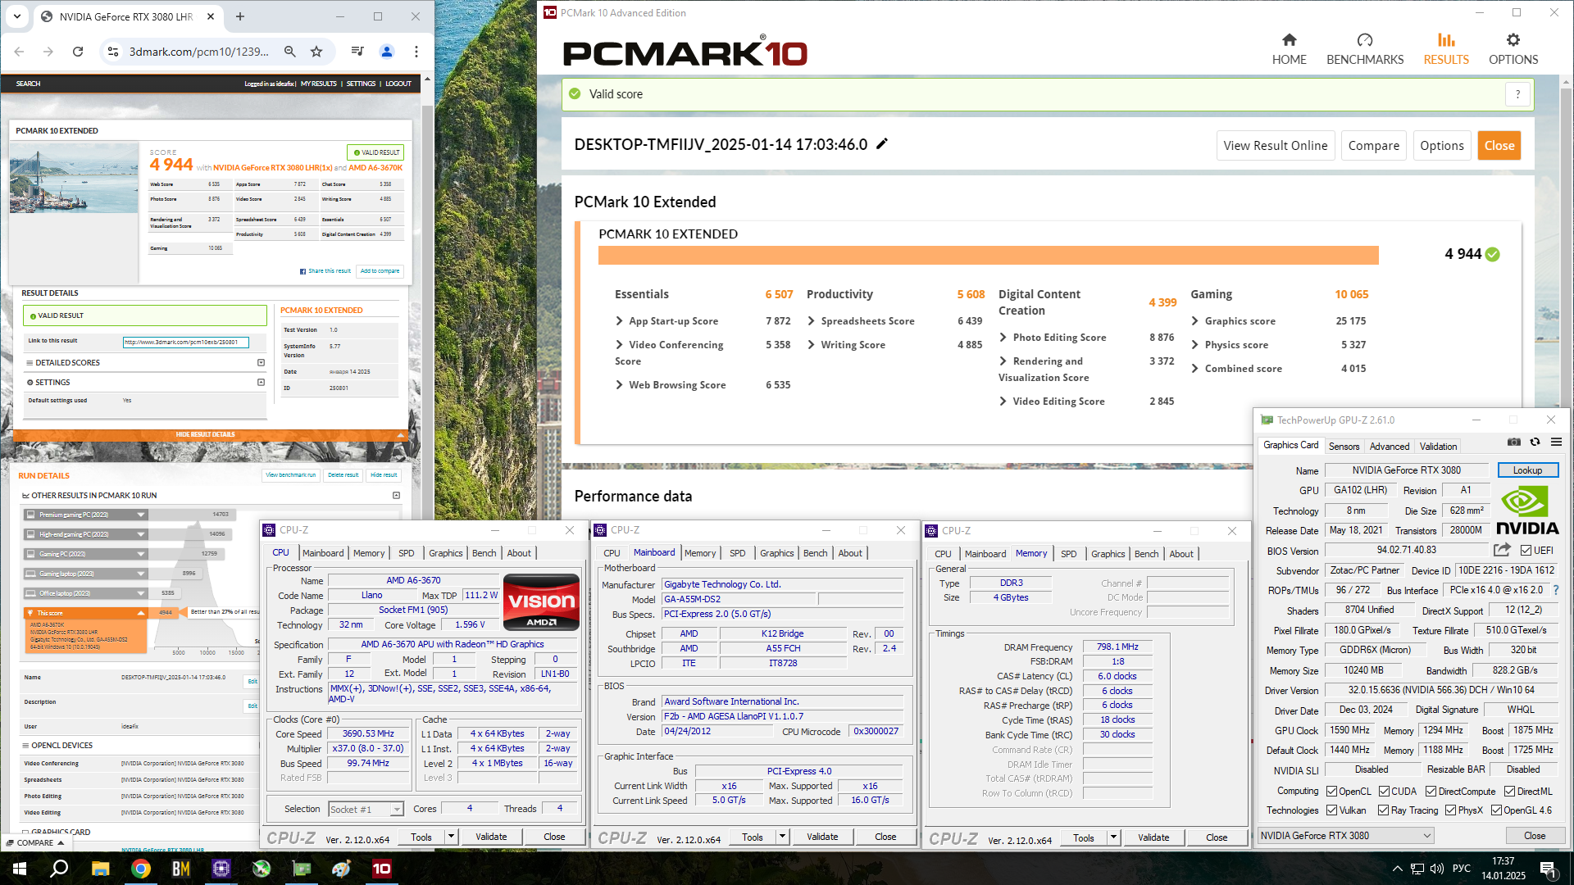Switch to the Sensors tab in GPU-Z
The height and width of the screenshot is (885, 1574).
coord(1344,447)
